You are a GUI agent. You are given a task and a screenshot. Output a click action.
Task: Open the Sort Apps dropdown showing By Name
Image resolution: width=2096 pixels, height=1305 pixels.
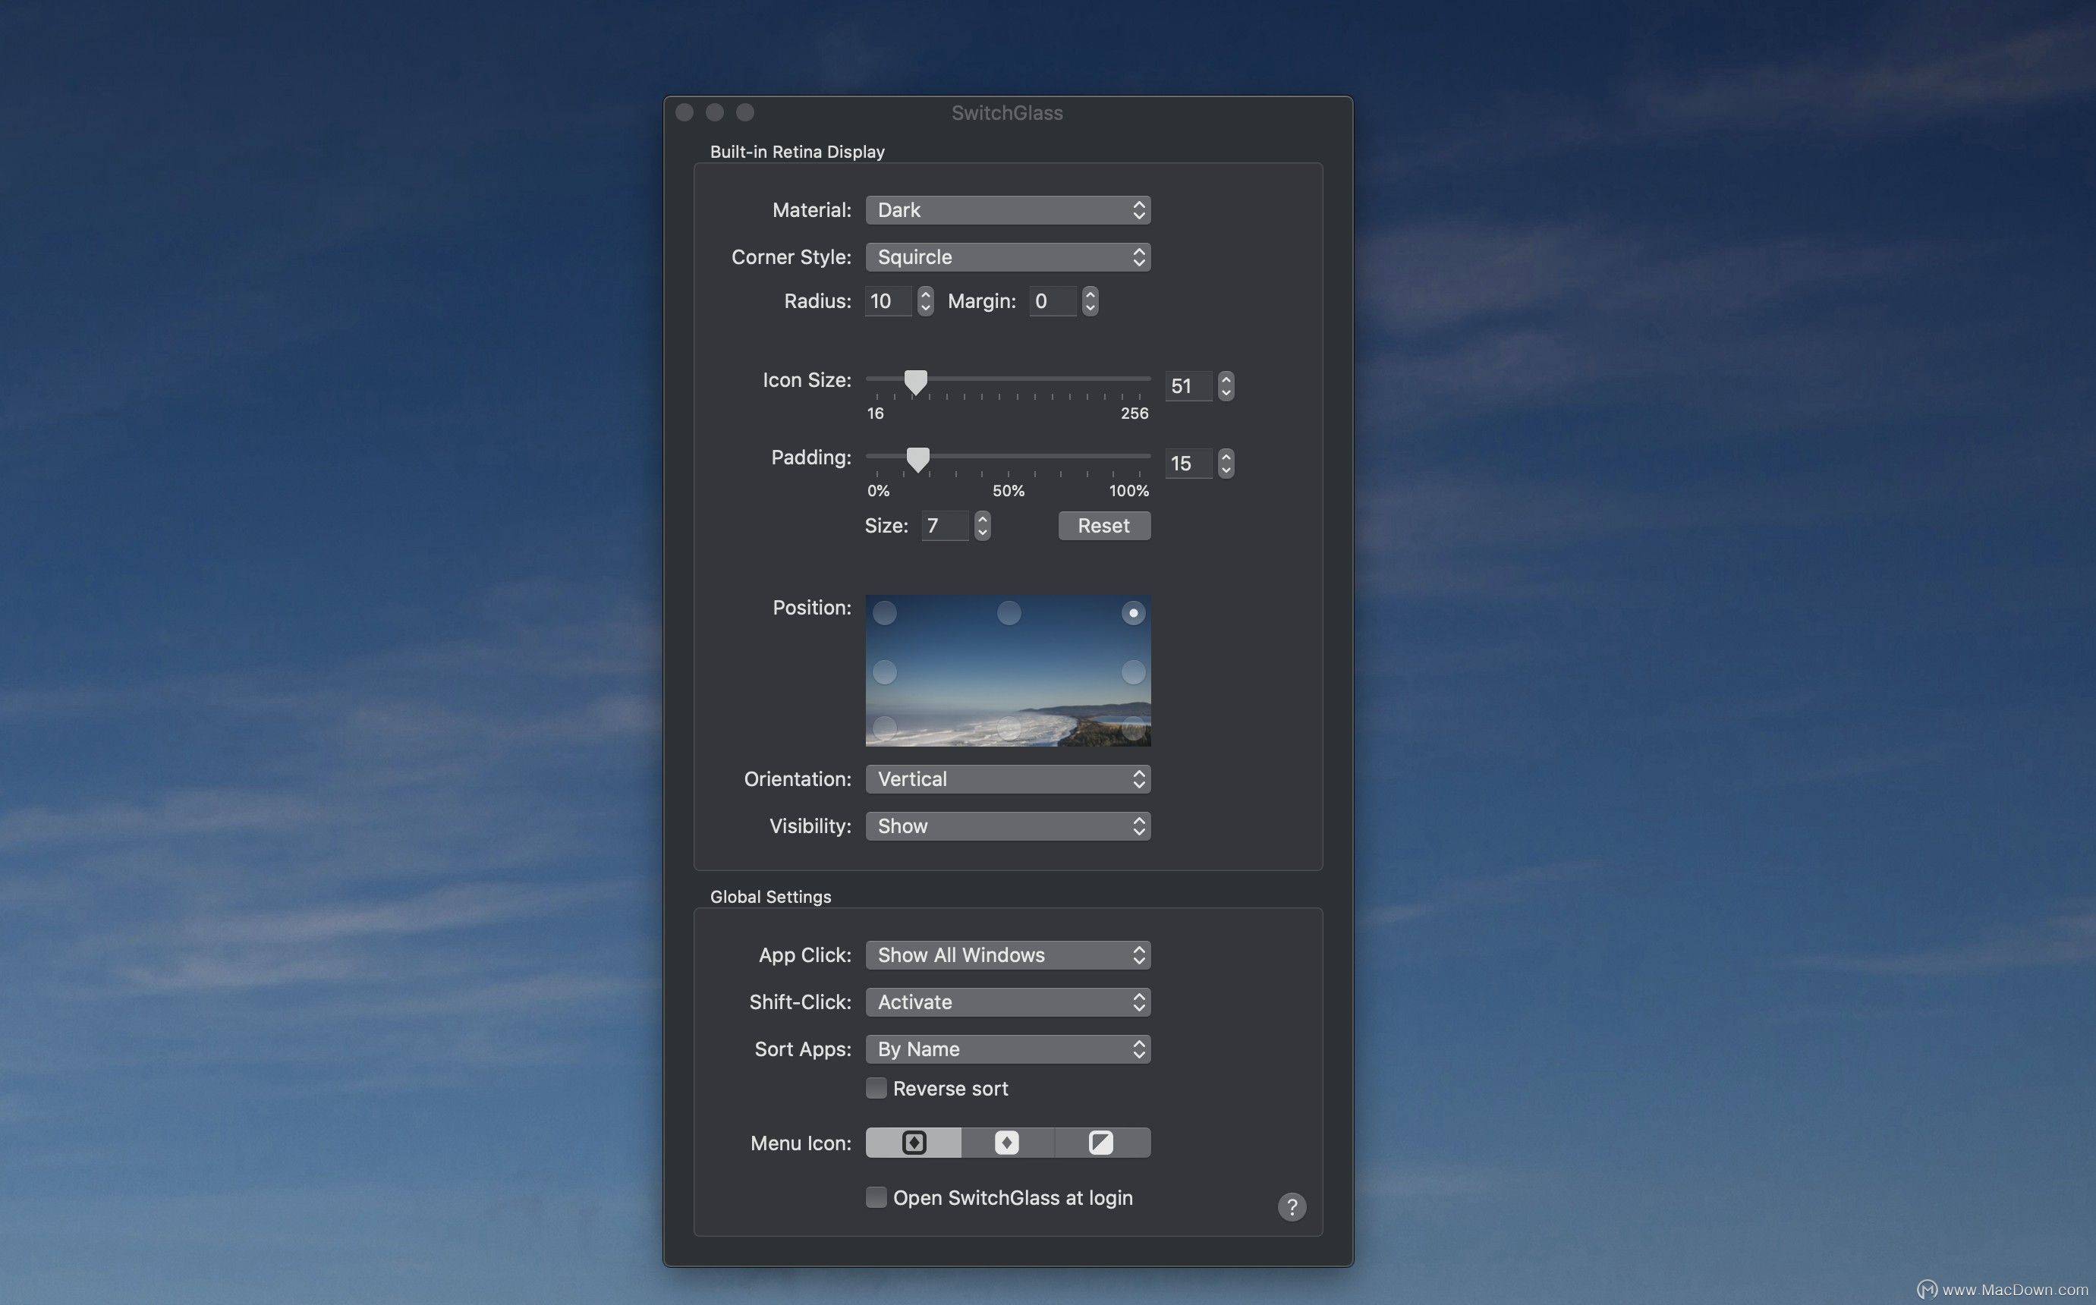[x=1009, y=1049]
